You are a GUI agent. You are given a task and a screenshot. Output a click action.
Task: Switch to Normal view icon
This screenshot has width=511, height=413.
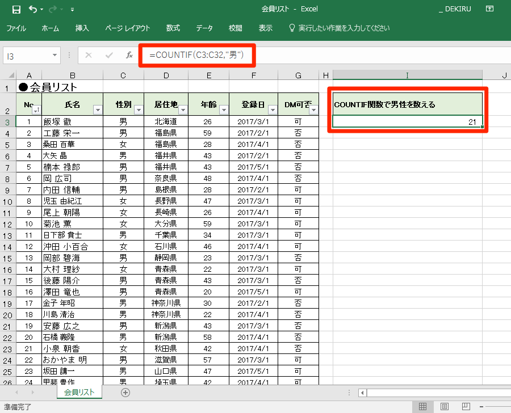422,406
